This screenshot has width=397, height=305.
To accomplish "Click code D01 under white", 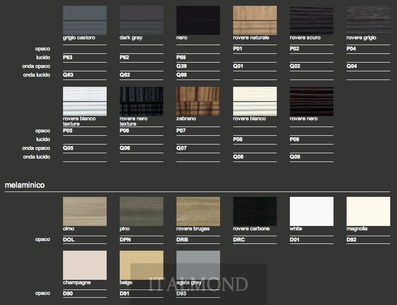I will click(294, 240).
